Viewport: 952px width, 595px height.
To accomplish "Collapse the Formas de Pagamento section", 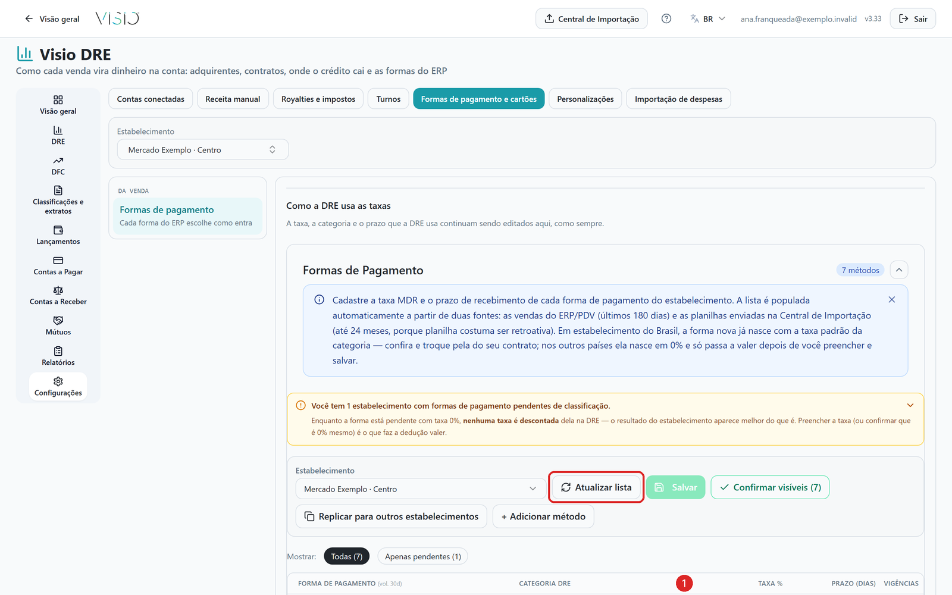I will (899, 270).
